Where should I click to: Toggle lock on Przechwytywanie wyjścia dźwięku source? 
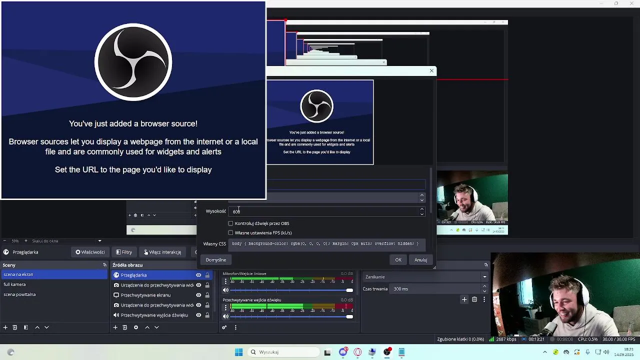pos(207,315)
